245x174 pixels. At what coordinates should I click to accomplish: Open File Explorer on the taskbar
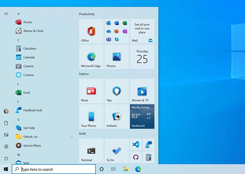tap(126, 169)
